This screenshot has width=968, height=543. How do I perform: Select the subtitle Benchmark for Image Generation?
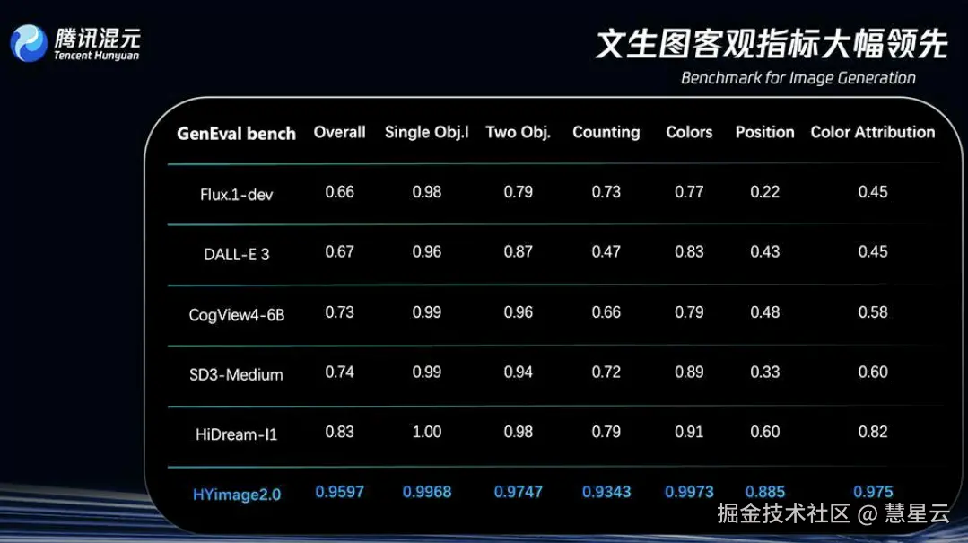coord(798,78)
